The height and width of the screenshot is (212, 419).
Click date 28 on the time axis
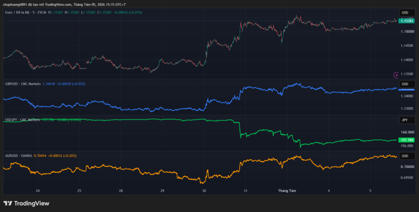[121, 191]
